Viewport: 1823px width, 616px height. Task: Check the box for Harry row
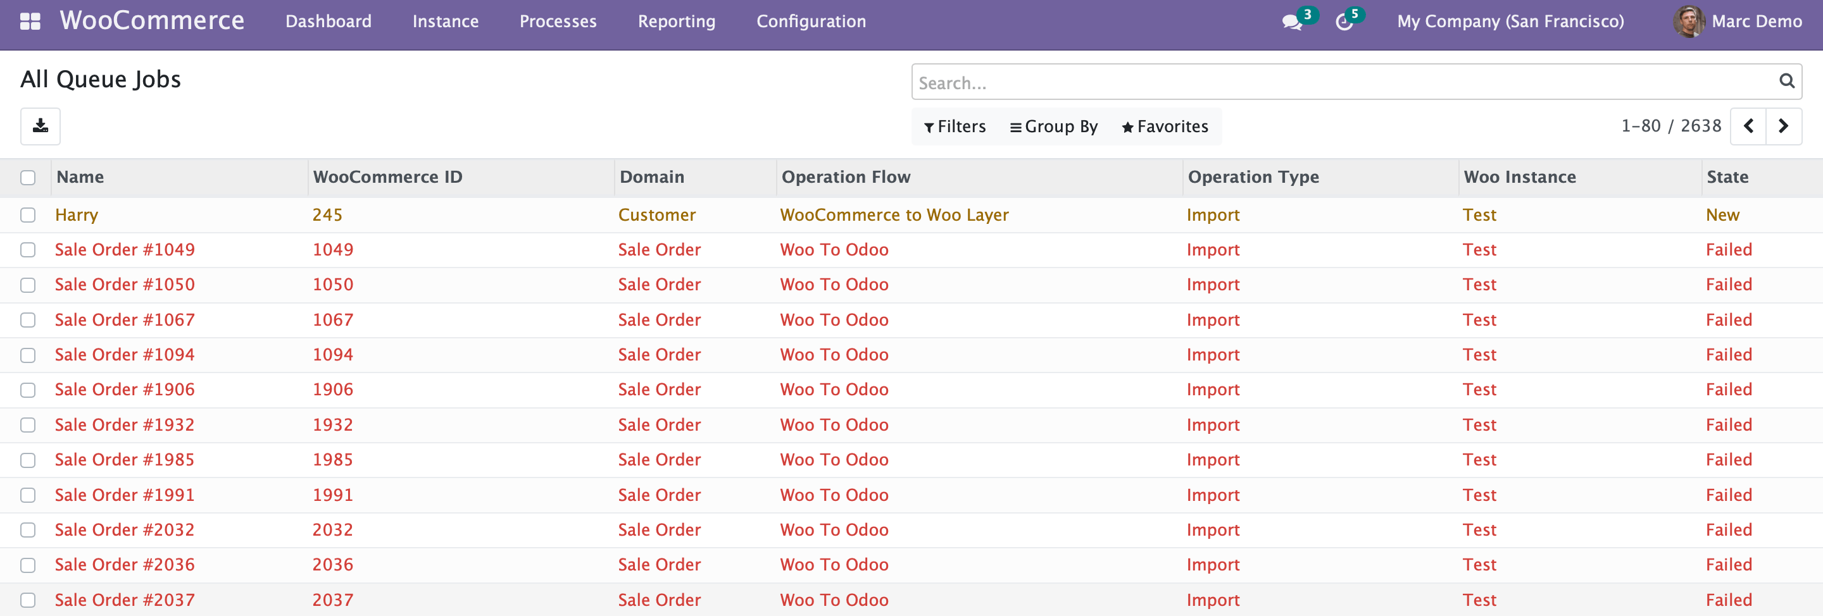tap(28, 215)
